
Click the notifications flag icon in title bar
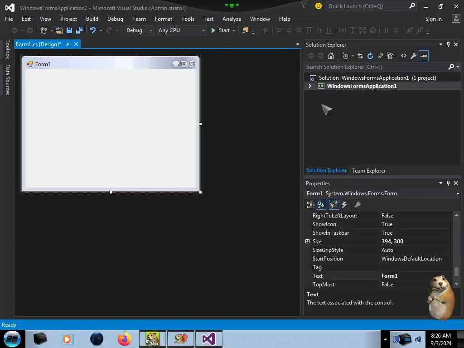[304, 5]
